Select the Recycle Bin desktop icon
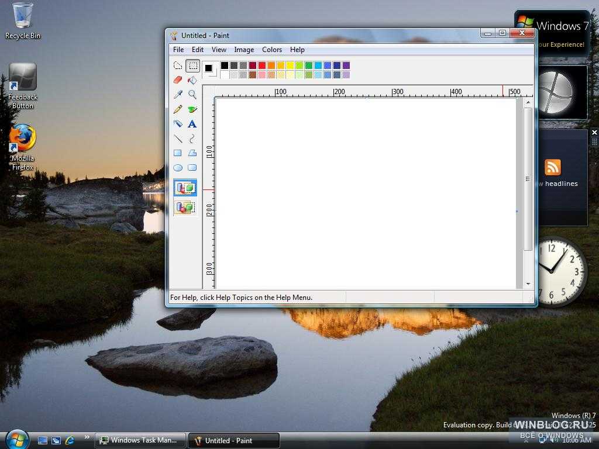Viewport: 599px width, 449px height. point(23,21)
